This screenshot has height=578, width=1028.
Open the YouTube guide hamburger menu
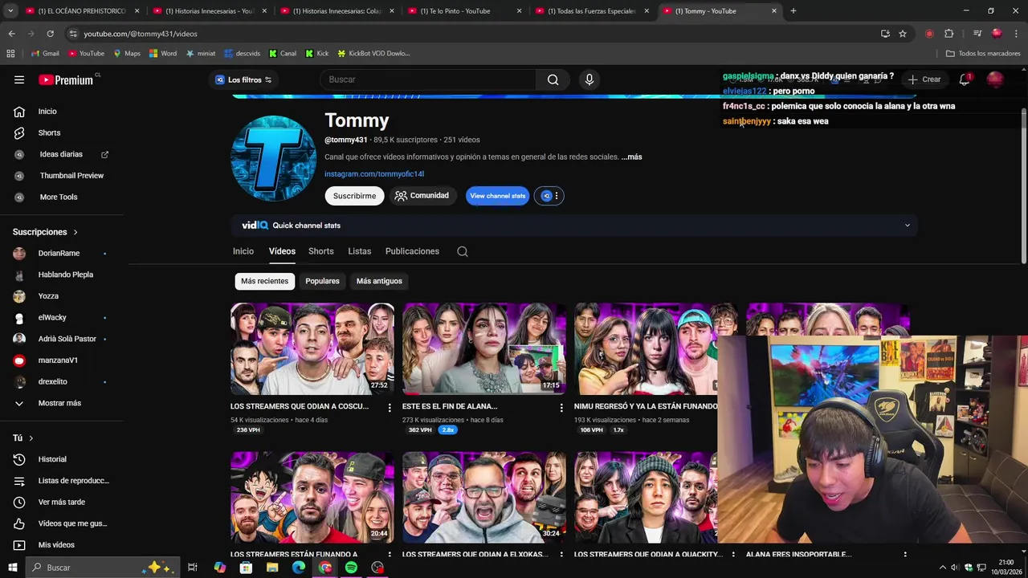coord(19,79)
